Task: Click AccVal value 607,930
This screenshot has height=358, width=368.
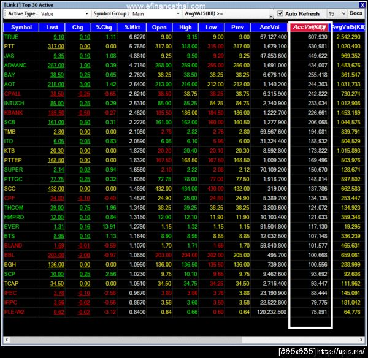Action: (317, 37)
